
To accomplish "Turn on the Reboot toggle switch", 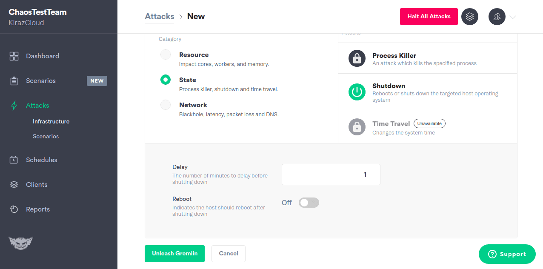I will pos(309,203).
